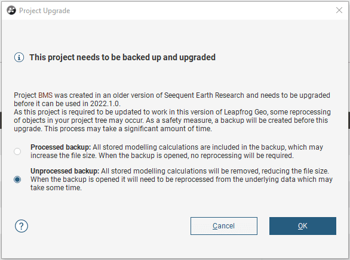
Task: Click the Leapfrog app icon in title bar
Action: tap(11, 11)
